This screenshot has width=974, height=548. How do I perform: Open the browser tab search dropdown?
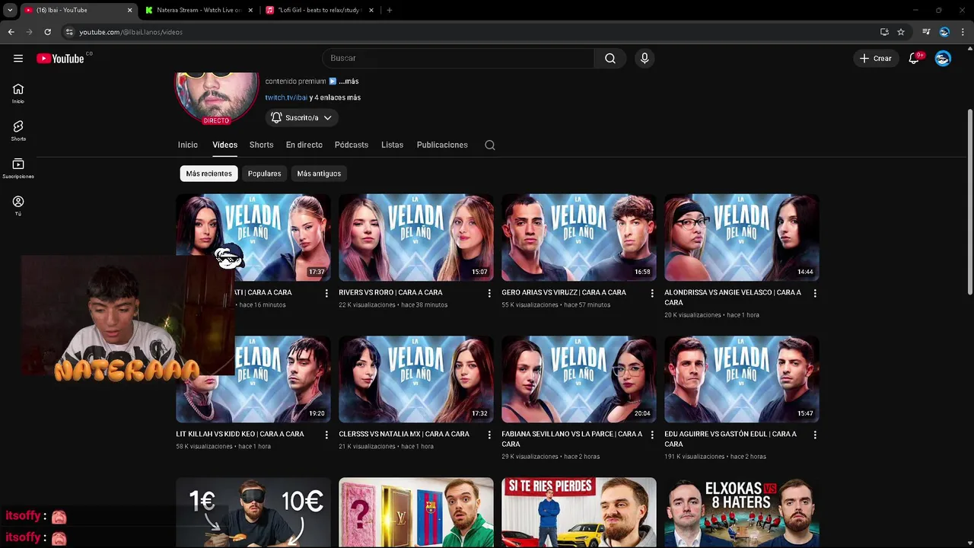click(x=10, y=10)
